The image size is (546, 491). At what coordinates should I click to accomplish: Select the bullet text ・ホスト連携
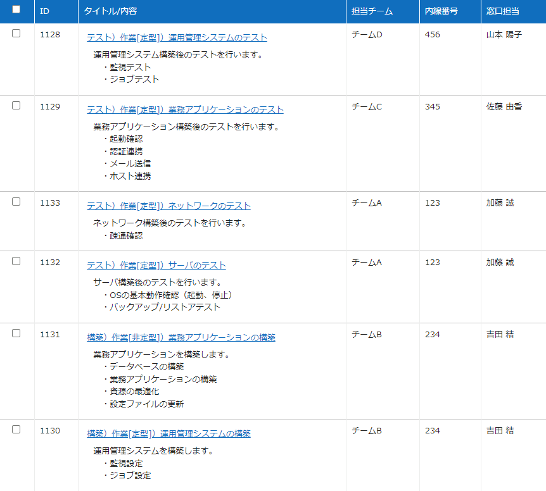click(x=127, y=176)
